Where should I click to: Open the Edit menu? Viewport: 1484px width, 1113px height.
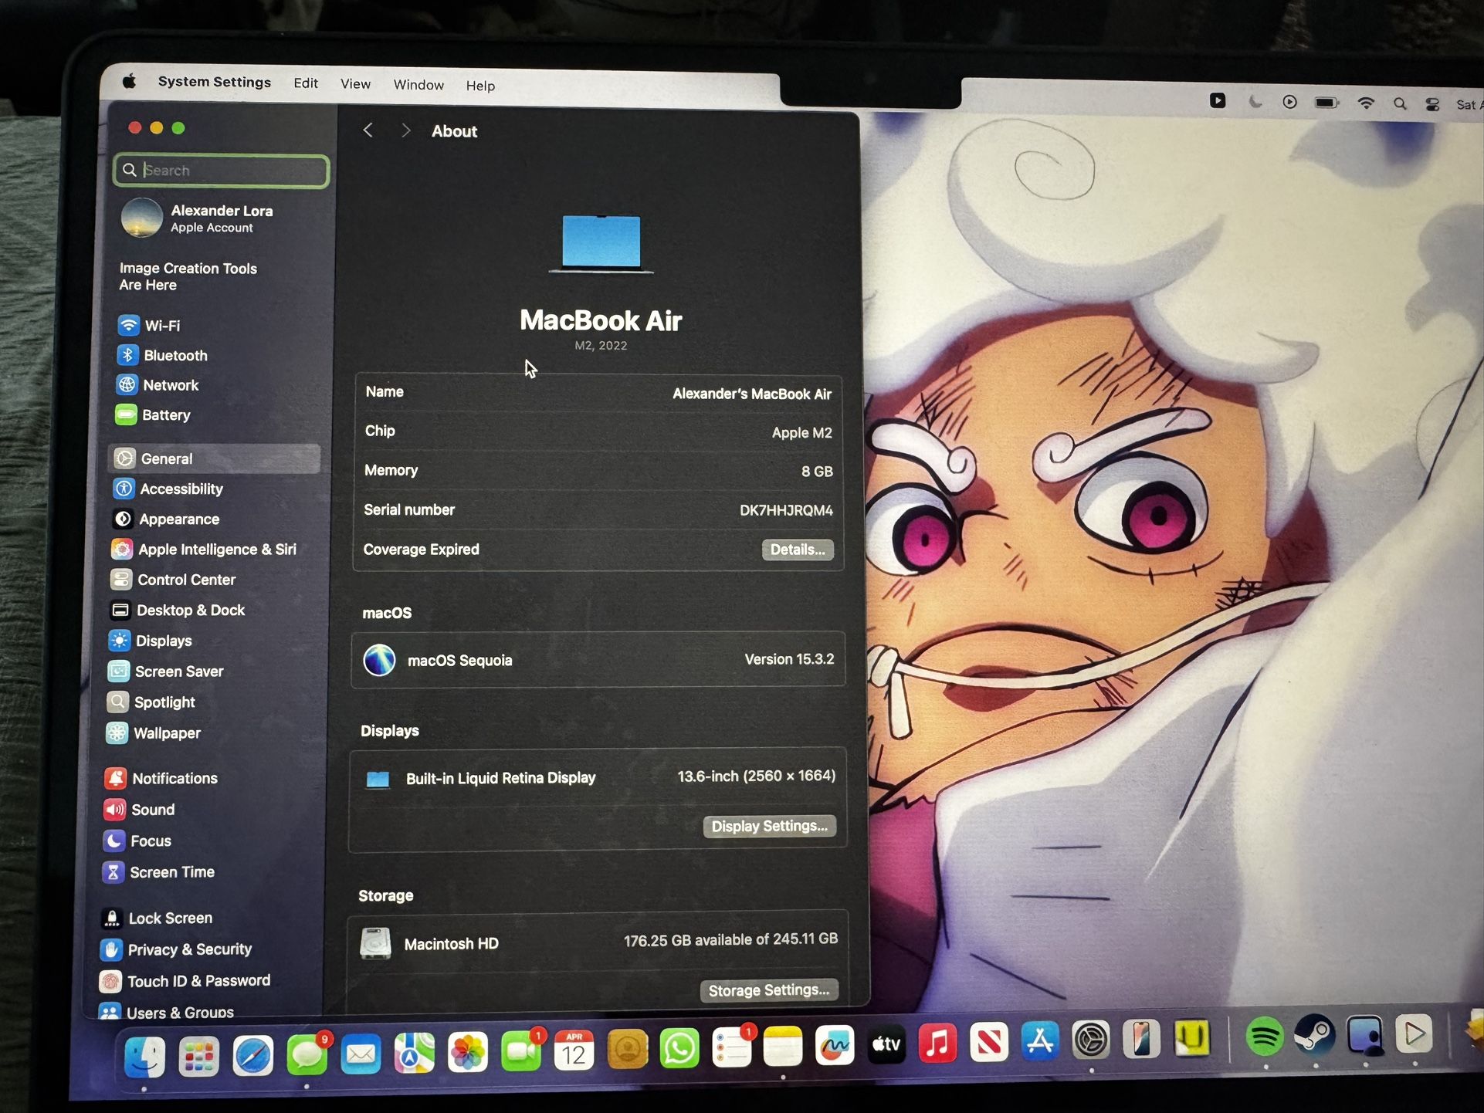point(306,83)
